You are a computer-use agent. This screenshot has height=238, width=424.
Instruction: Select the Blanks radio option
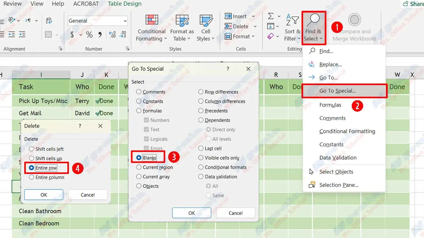click(139, 158)
